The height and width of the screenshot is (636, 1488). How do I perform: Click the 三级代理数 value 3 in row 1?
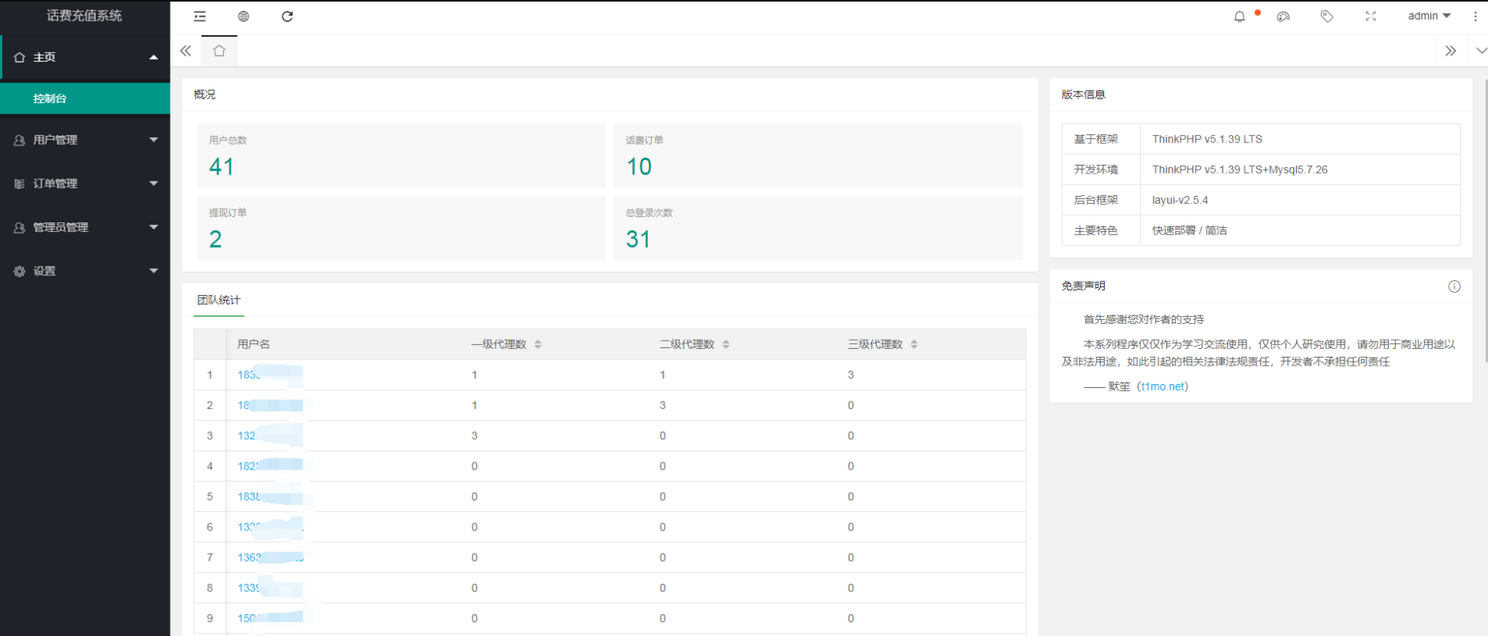point(850,374)
